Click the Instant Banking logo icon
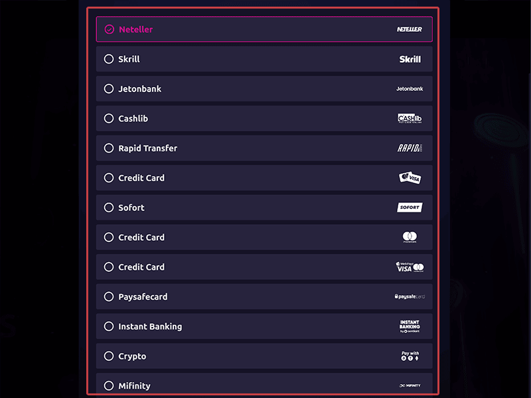This screenshot has height=398, width=531. click(x=410, y=326)
